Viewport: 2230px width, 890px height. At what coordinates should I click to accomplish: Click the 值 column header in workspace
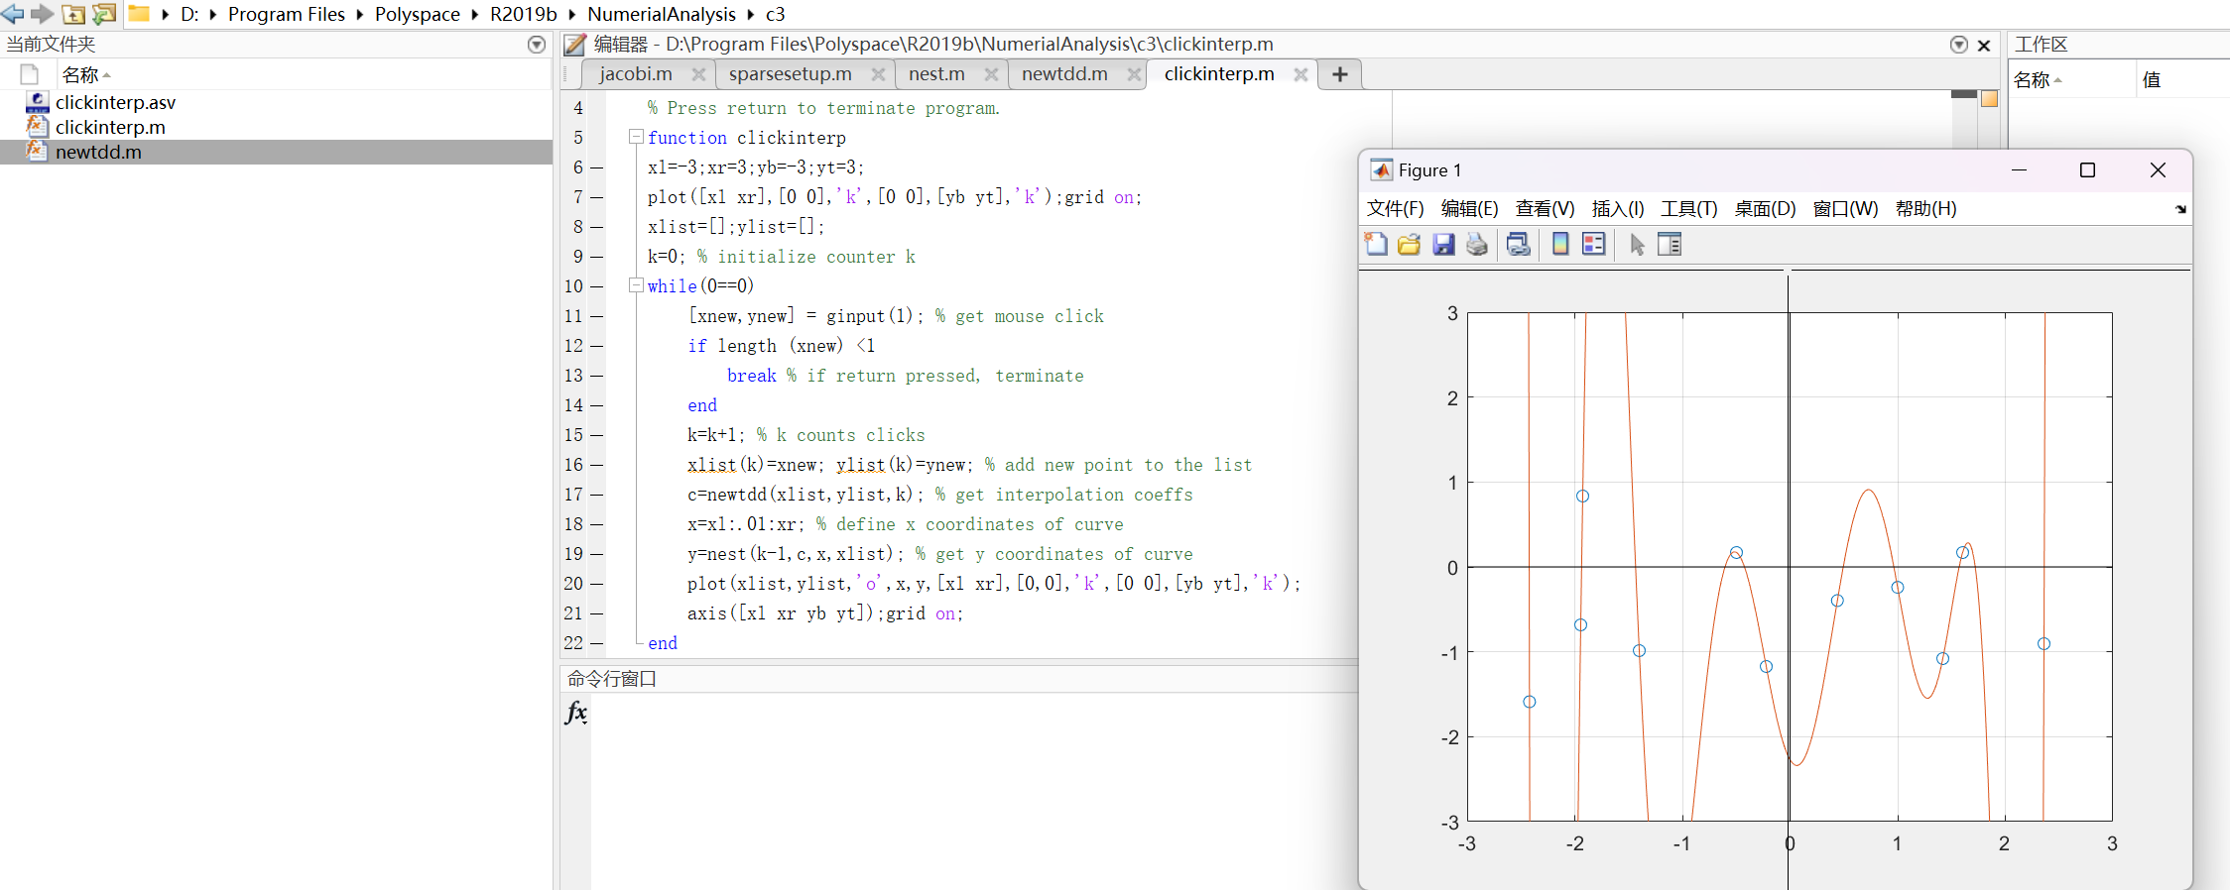(2152, 79)
